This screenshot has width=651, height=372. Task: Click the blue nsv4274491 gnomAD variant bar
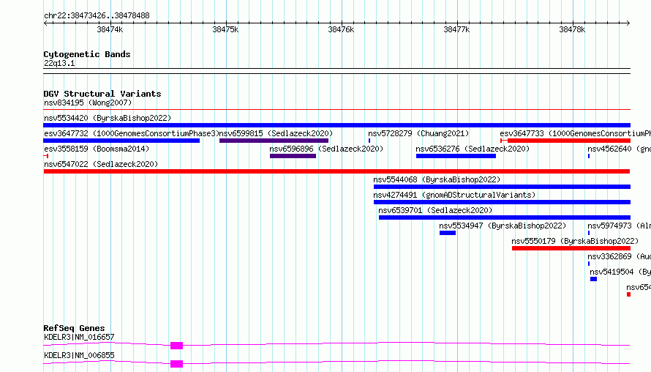click(502, 202)
